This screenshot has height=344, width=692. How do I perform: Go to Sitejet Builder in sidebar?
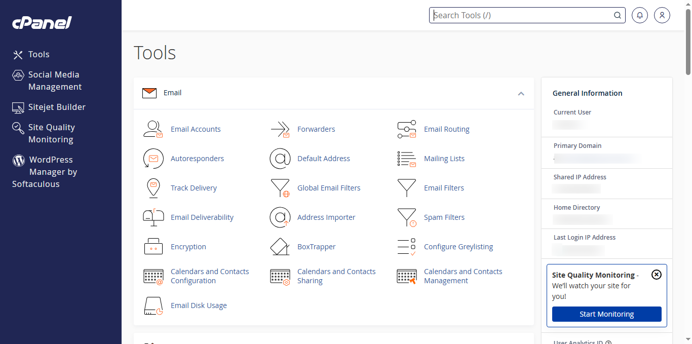56,107
